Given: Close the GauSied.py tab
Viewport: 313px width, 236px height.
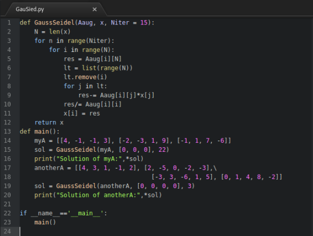Looking at the screenshot, I should (x=94, y=9).
